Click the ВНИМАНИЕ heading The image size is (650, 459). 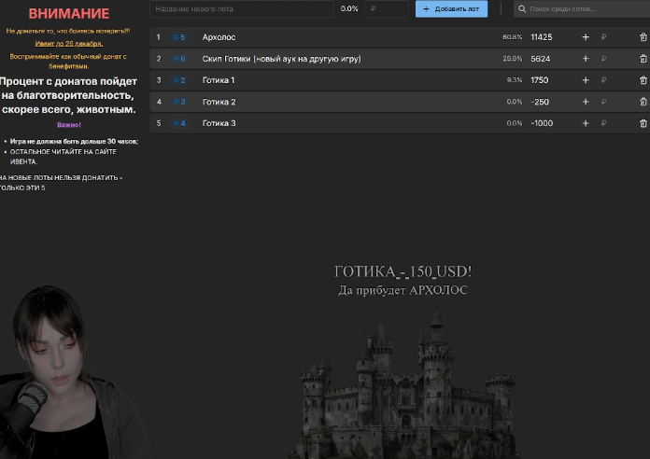(69, 14)
